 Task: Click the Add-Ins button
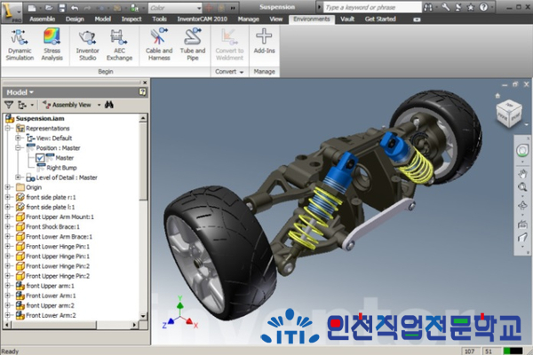[x=264, y=42]
